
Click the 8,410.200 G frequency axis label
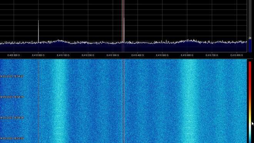click(x=88, y=55)
